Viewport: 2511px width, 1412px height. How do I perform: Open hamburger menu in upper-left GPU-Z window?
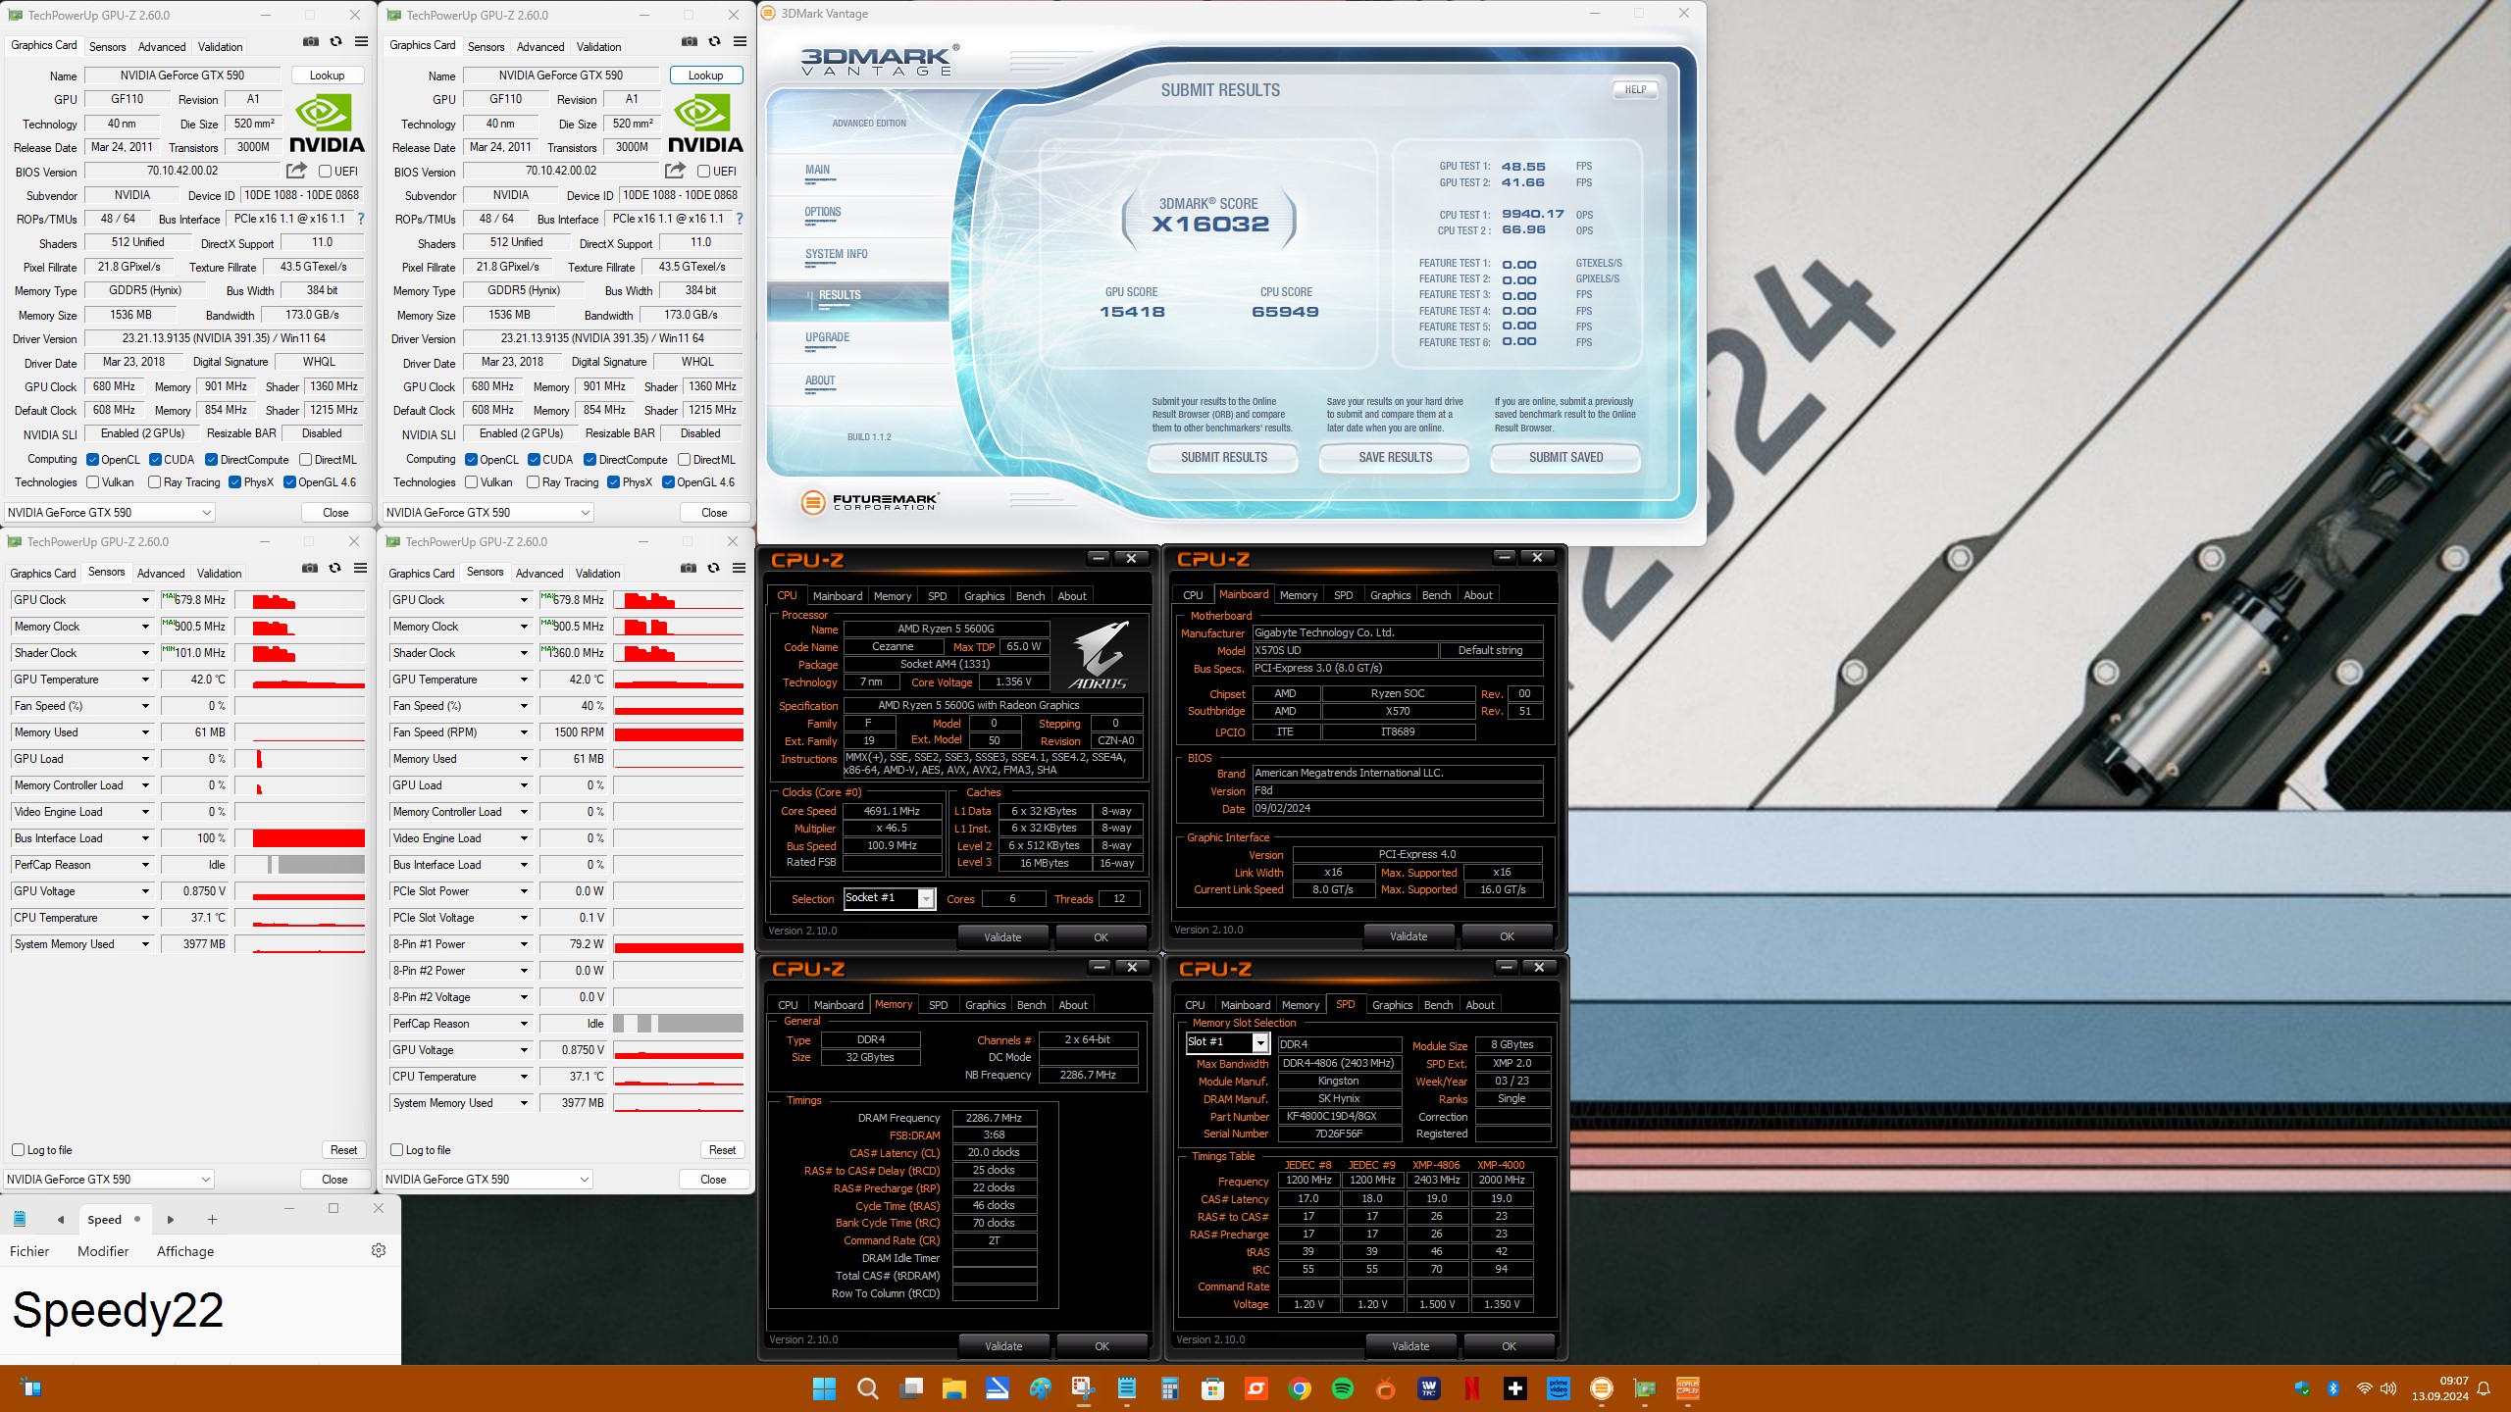click(361, 42)
